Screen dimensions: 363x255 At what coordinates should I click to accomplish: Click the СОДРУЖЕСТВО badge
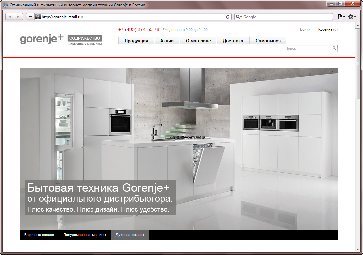[85, 38]
